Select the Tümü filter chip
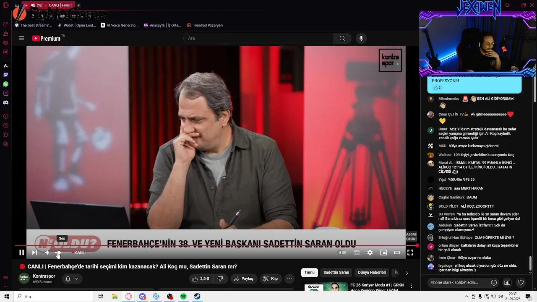Image resolution: width=537 pixels, height=302 pixels. (x=310, y=273)
